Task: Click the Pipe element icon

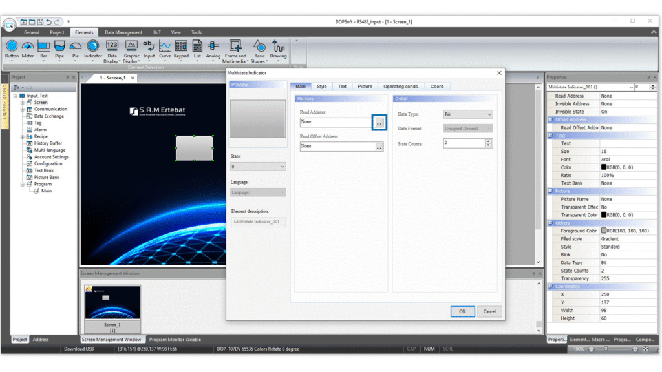Action: 59,46
